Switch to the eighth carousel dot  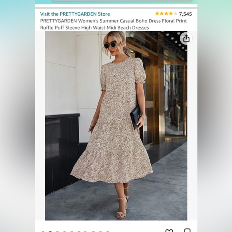pyautogui.click(x=93, y=232)
